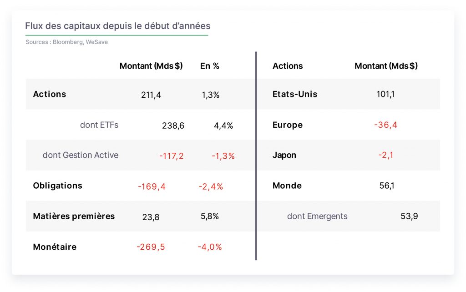
Task: Select the Monétaire amount -269,5
Action: click(x=151, y=247)
